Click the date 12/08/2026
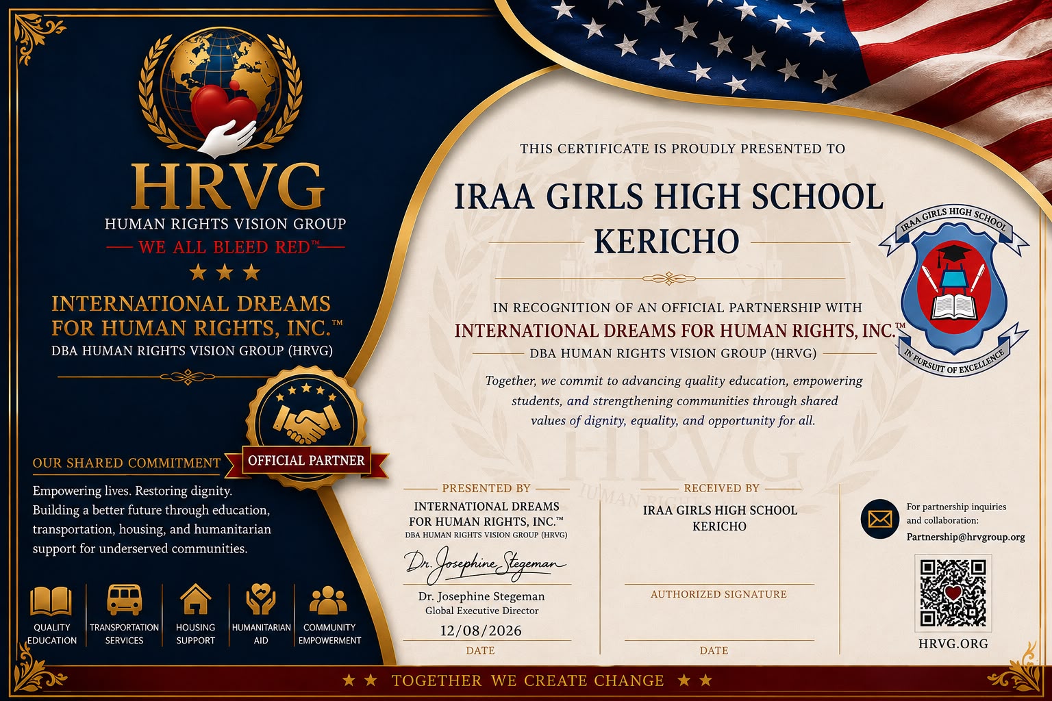This screenshot has height=701, width=1052. tap(481, 630)
